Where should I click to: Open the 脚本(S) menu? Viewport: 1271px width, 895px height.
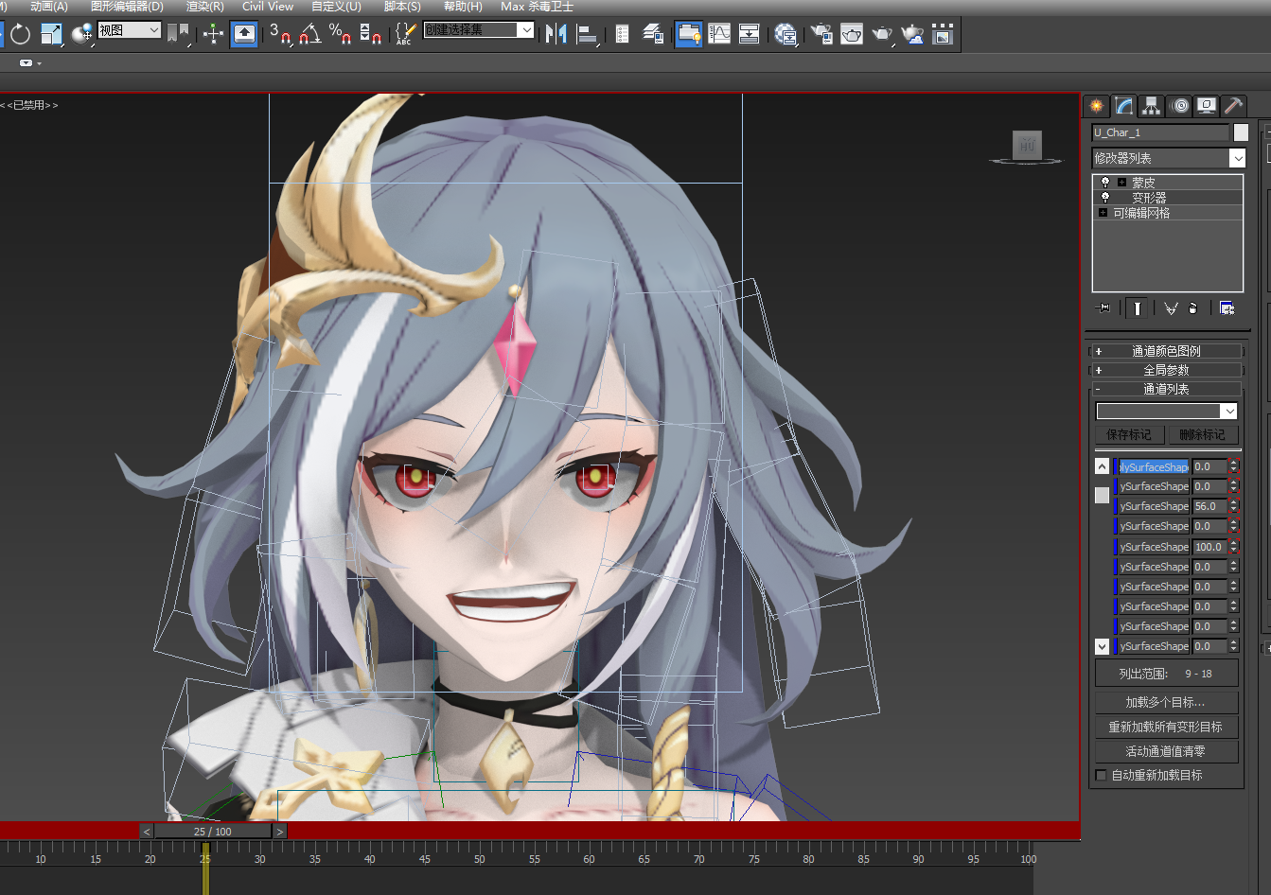pyautogui.click(x=402, y=7)
